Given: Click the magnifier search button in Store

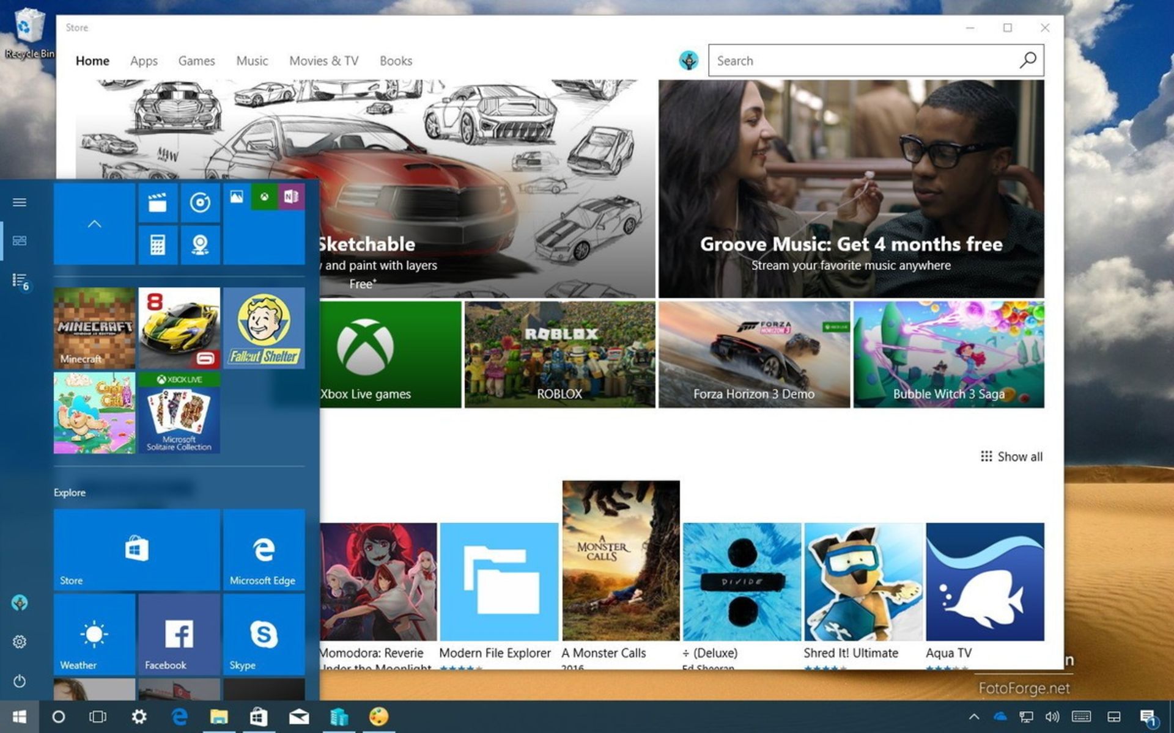Looking at the screenshot, I should click(1028, 60).
